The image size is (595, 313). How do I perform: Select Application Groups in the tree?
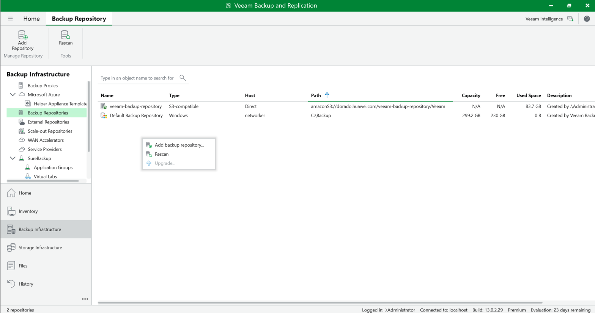click(x=53, y=167)
